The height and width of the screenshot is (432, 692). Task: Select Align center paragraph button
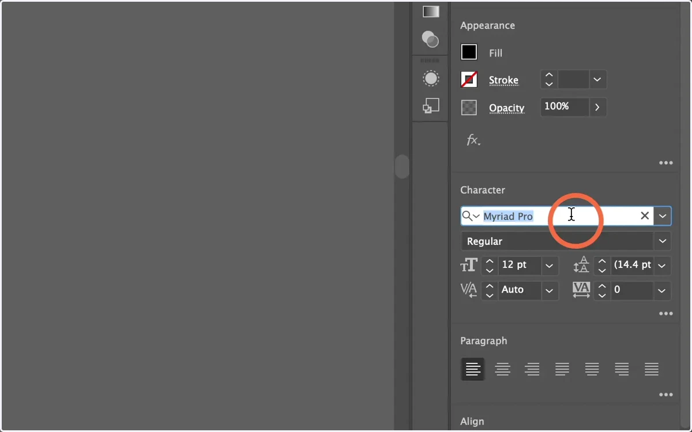pyautogui.click(x=503, y=369)
